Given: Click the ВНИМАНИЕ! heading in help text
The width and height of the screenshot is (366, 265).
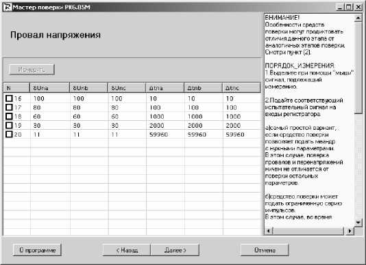Looking at the screenshot, I should (x=282, y=18).
